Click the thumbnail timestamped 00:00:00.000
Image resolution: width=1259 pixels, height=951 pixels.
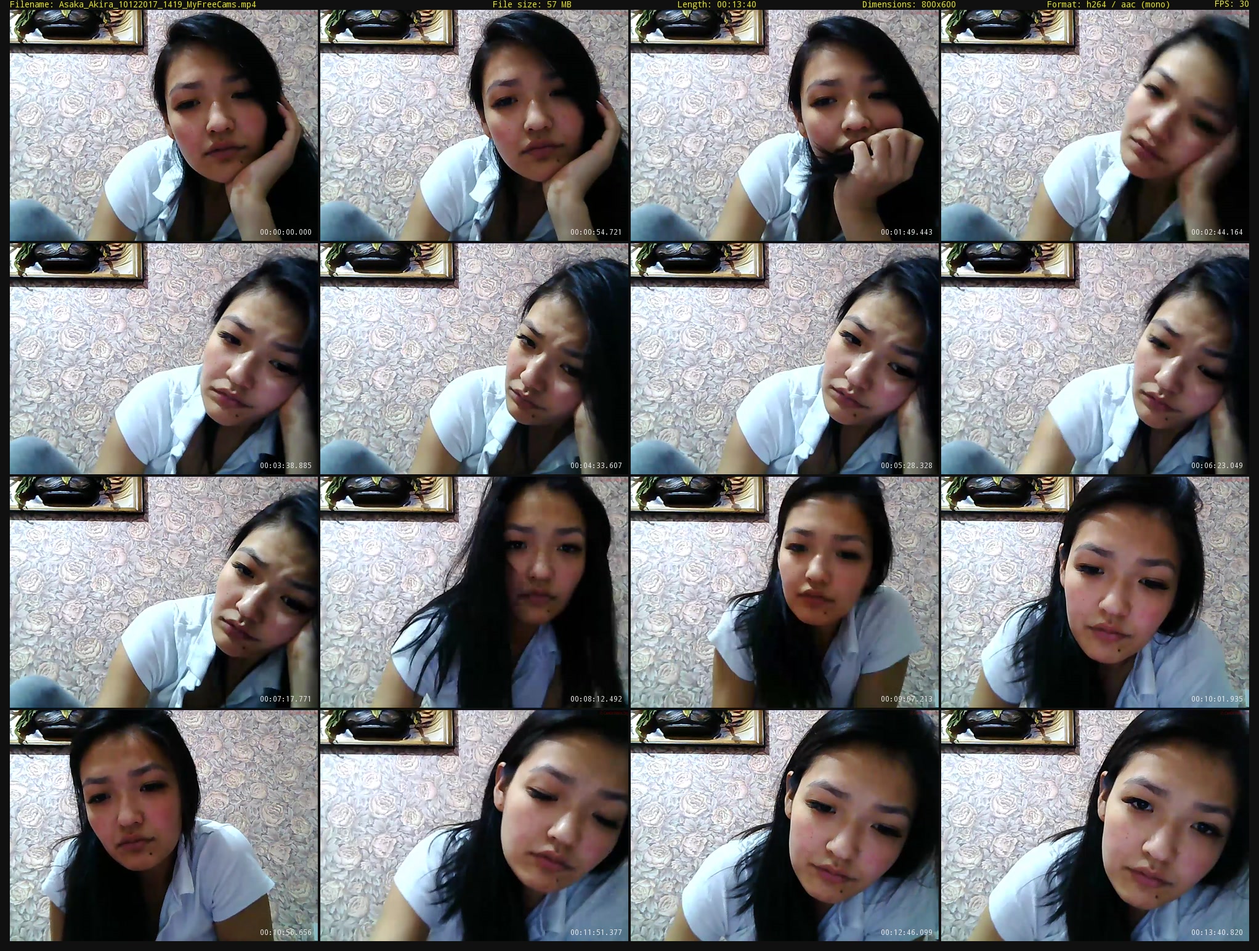[164, 125]
